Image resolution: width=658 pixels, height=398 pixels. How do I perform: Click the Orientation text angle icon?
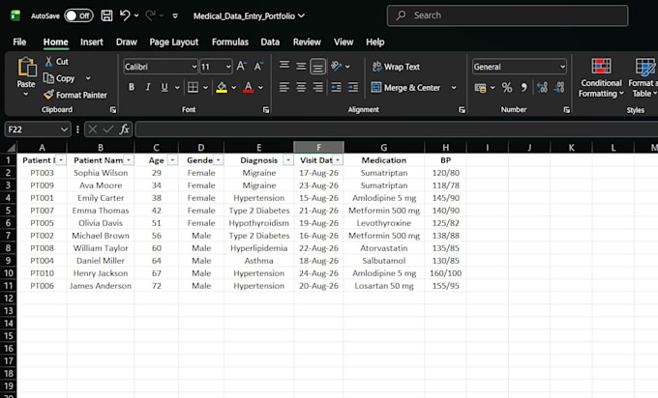pyautogui.click(x=336, y=66)
